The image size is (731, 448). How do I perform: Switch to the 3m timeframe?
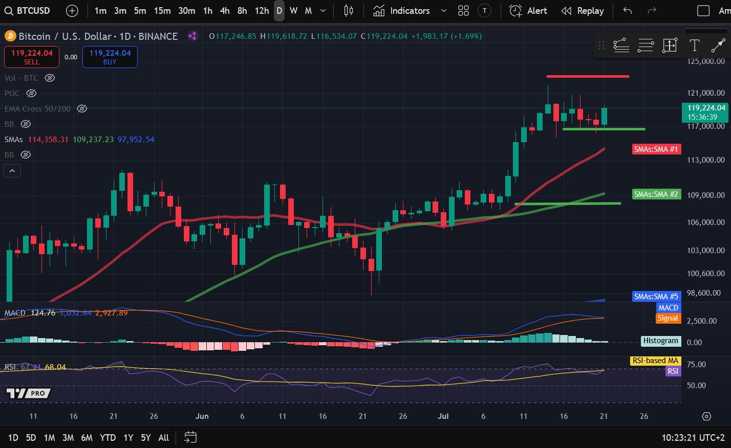(120, 11)
